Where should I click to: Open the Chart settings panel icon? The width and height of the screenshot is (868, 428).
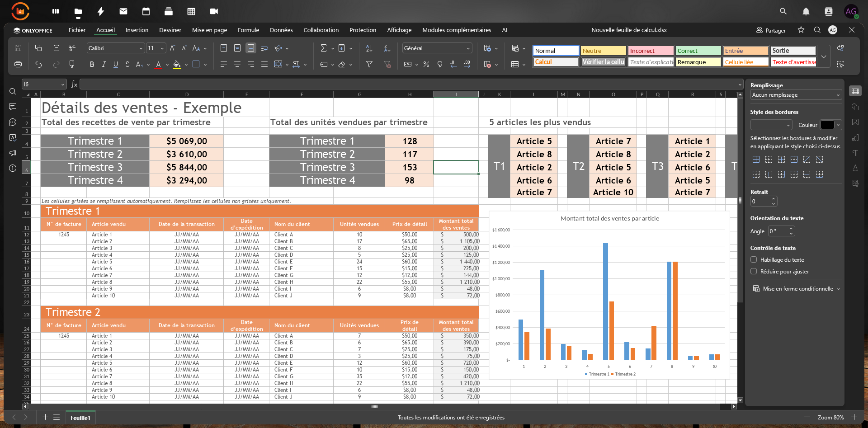(x=855, y=138)
